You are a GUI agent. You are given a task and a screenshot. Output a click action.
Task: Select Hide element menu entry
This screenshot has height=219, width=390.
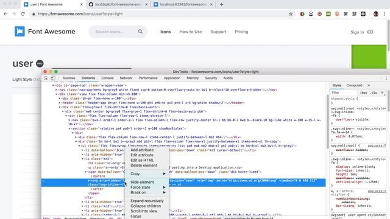pos(142,182)
